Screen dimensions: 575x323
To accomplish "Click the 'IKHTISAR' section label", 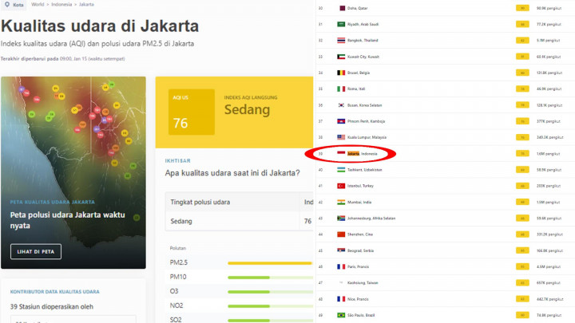I will click(178, 161).
